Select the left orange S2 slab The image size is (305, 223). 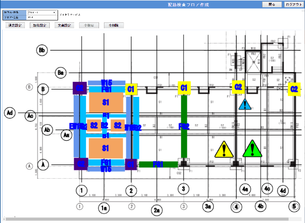click(x=94, y=126)
